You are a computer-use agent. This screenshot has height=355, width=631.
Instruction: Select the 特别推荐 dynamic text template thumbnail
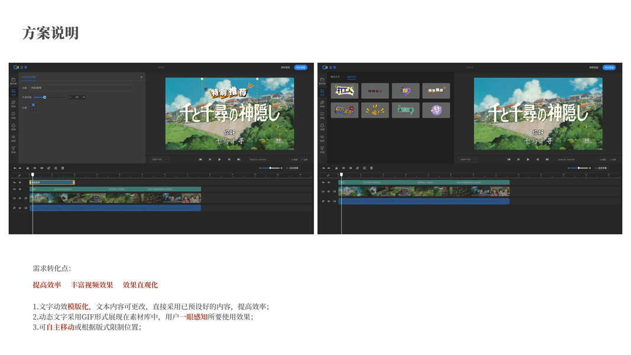coord(436,91)
